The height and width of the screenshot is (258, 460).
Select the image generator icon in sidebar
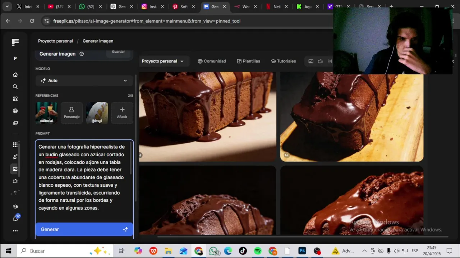[15, 169]
